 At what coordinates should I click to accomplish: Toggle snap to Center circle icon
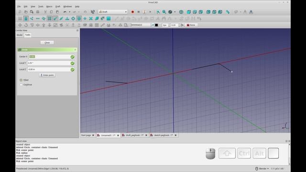coord(79,19)
